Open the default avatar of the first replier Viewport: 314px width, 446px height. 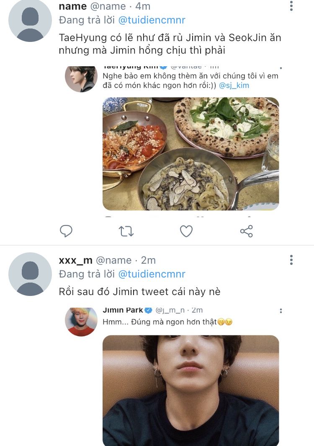(30, 20)
